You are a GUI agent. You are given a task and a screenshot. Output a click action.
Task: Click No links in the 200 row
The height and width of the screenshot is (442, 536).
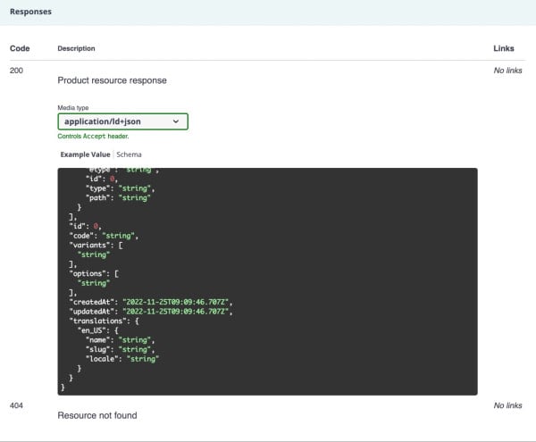coord(507,70)
